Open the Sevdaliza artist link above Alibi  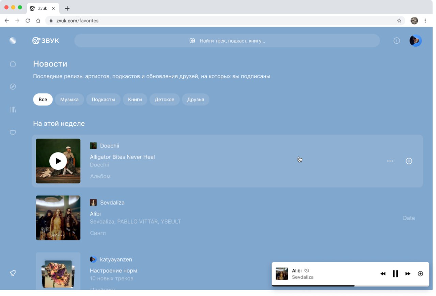pyautogui.click(x=112, y=203)
